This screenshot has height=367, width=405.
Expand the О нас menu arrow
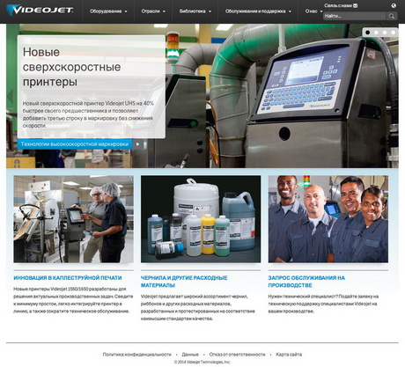pos(321,11)
